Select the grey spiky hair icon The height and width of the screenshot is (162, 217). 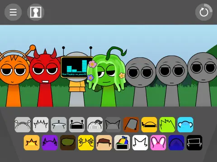[x=41, y=125]
